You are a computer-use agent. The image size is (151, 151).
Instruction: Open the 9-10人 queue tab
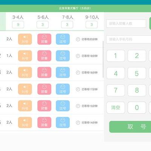(x=92, y=21)
